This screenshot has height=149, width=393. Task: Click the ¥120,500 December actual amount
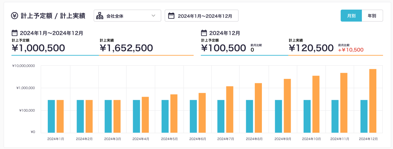(311, 48)
